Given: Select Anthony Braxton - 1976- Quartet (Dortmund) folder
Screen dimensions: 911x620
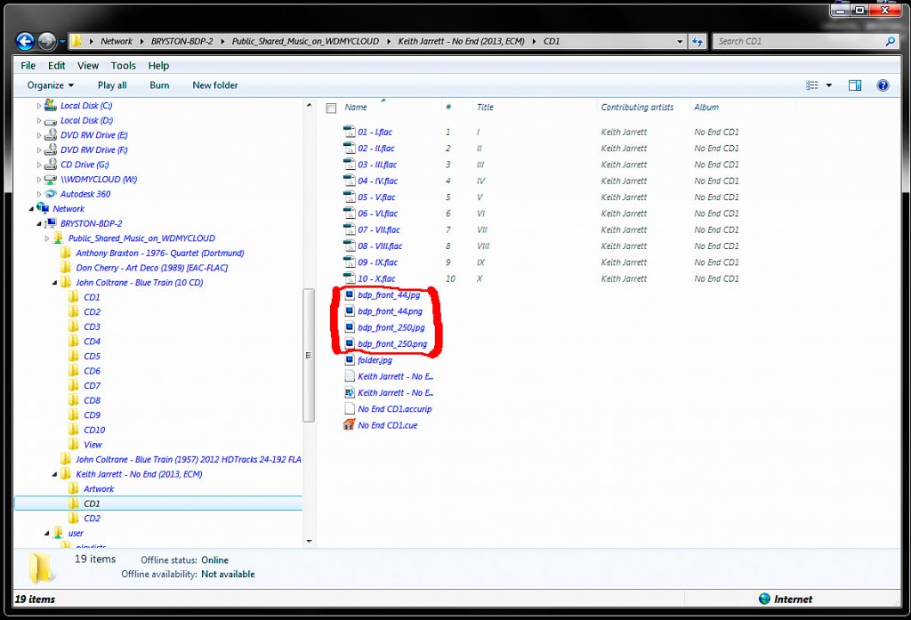Looking at the screenshot, I should (x=160, y=253).
